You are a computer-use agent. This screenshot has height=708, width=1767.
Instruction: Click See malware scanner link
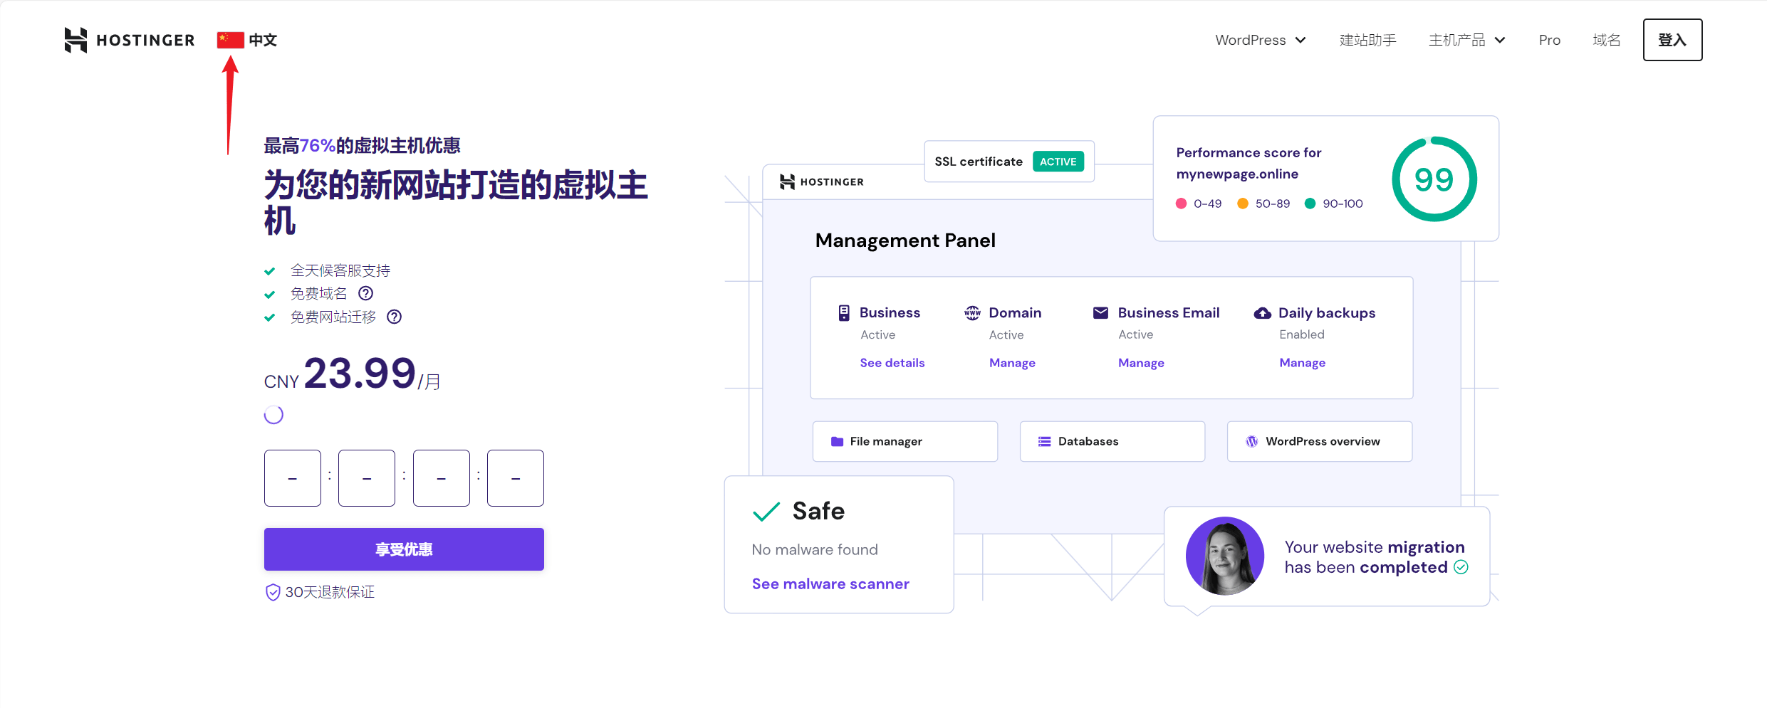(x=830, y=584)
